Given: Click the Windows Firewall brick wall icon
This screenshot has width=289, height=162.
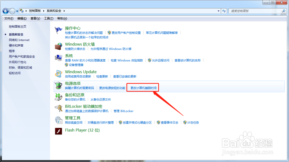Looking at the screenshot, I should click(58, 46).
